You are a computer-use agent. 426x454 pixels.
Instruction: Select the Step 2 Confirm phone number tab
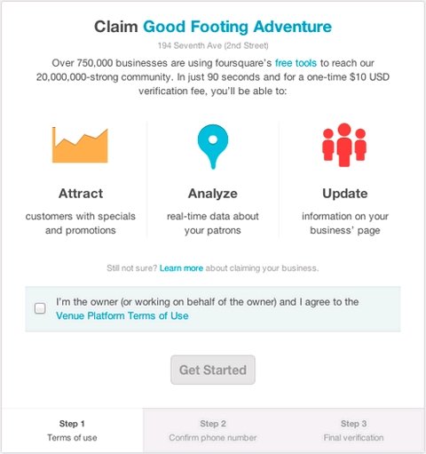click(x=213, y=430)
